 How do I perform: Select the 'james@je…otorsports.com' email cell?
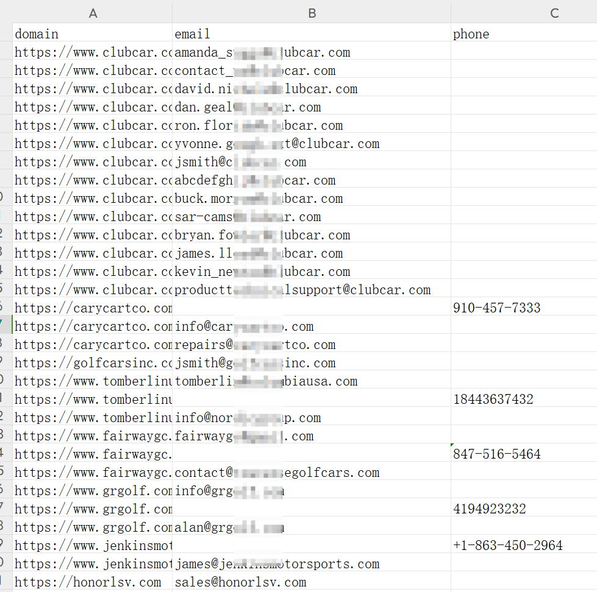pos(312,563)
